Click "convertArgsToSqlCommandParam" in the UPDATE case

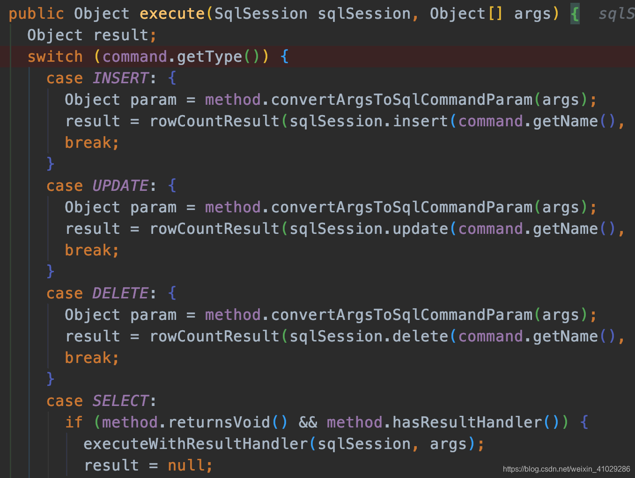[x=402, y=208]
